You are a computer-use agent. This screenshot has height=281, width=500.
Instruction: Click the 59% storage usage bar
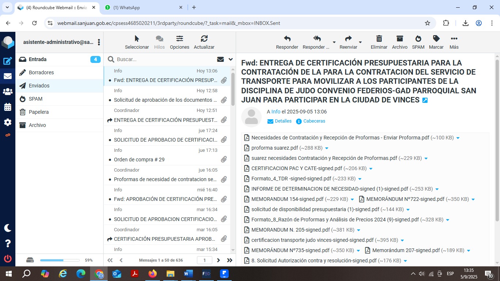[60, 260]
